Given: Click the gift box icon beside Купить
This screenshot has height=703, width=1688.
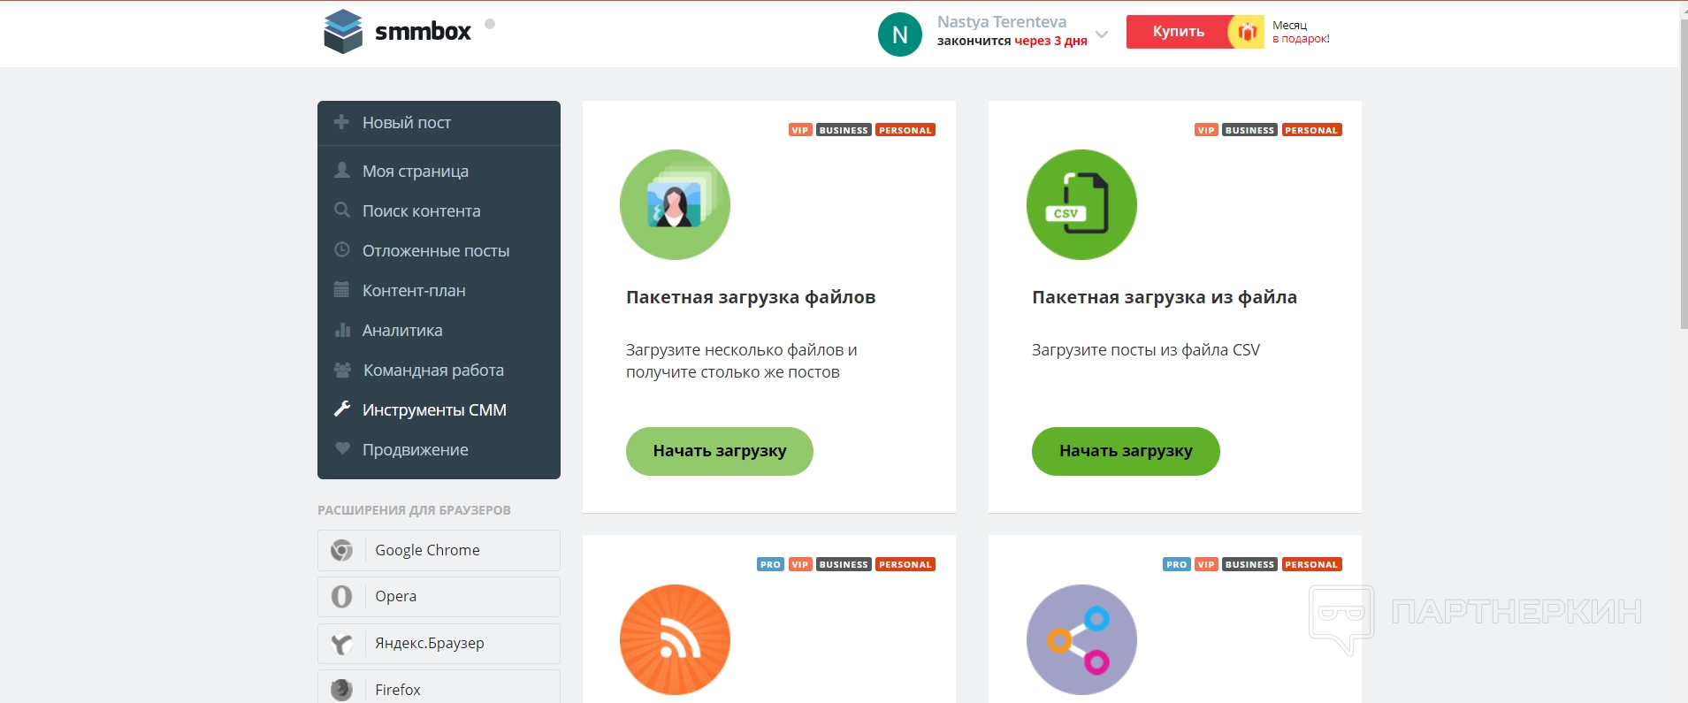Looking at the screenshot, I should [x=1247, y=32].
